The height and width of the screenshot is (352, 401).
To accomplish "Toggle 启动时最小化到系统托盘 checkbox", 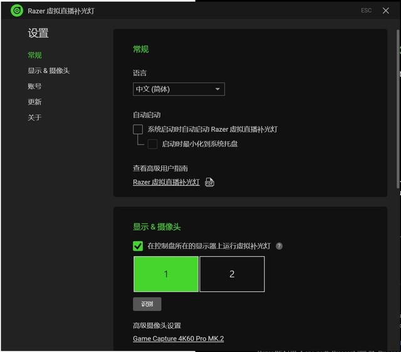I will tap(152, 144).
